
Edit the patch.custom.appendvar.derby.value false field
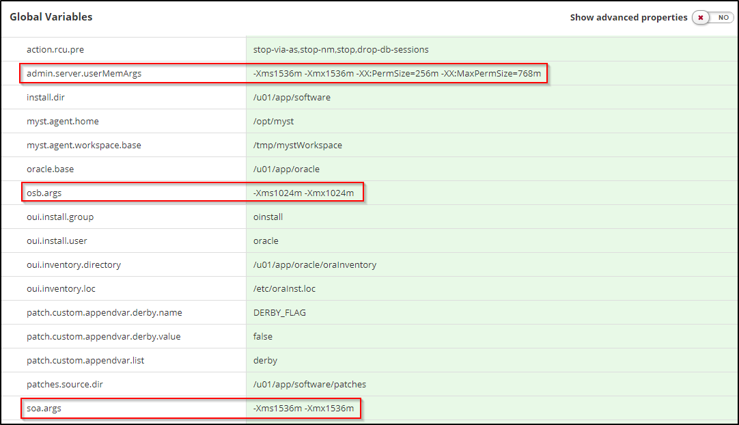tap(263, 336)
